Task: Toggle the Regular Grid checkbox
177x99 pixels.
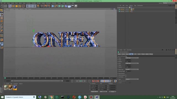Action: tap(126, 81)
